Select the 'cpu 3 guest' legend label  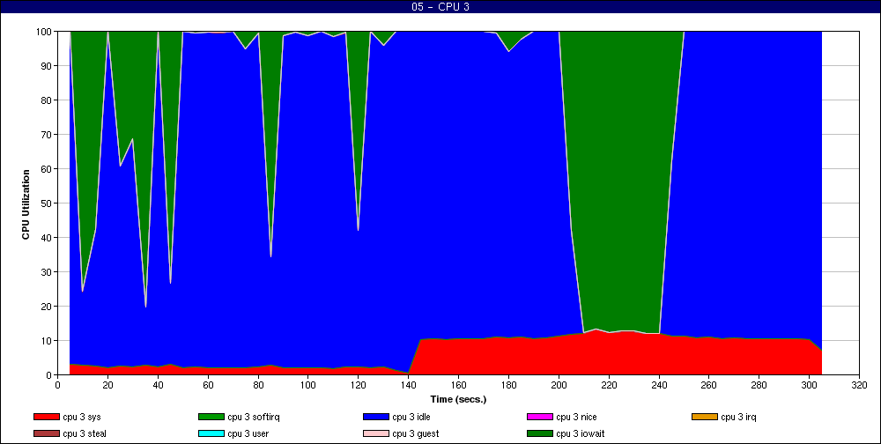click(415, 433)
